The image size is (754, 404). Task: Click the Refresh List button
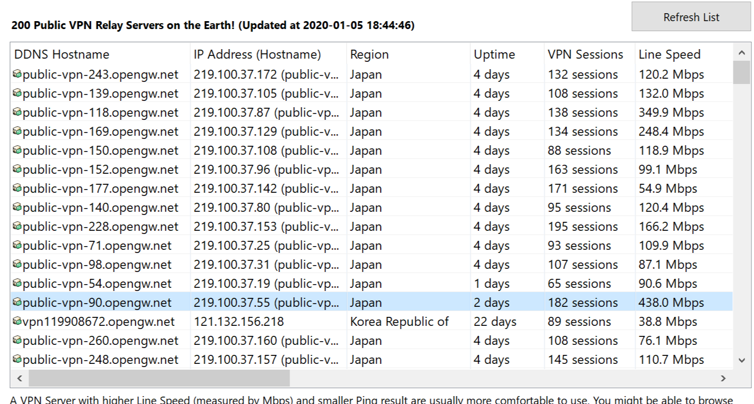pos(691,16)
